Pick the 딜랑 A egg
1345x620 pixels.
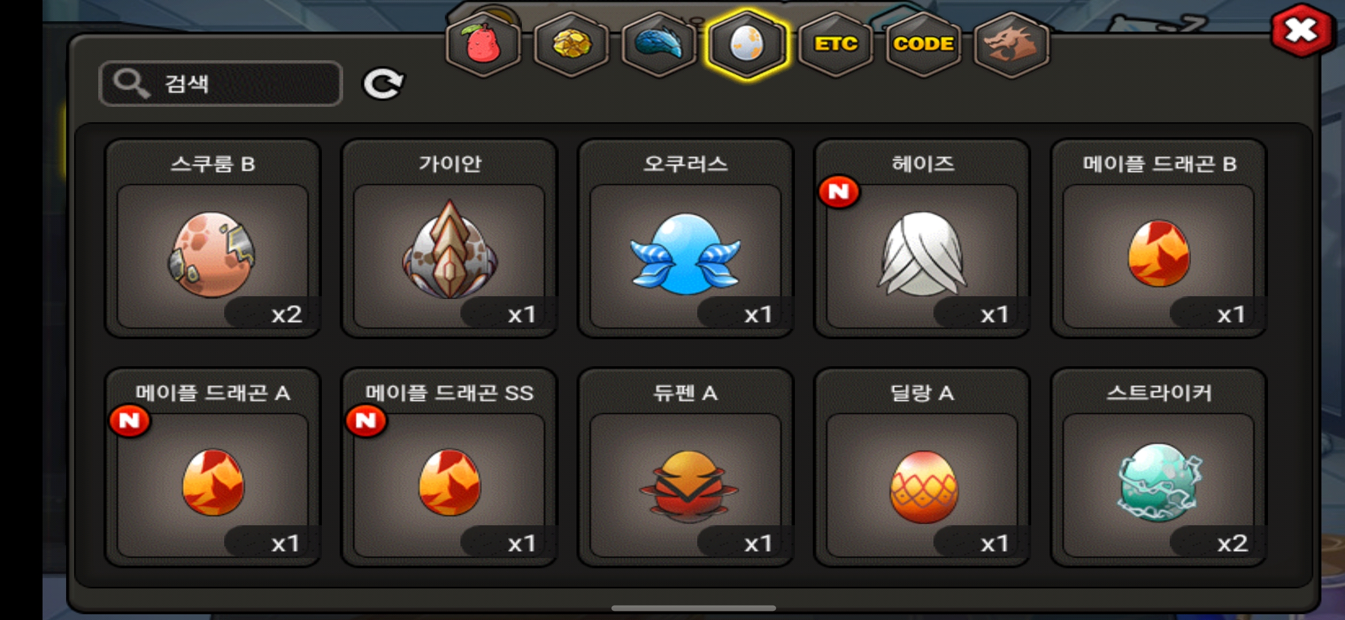tap(922, 467)
